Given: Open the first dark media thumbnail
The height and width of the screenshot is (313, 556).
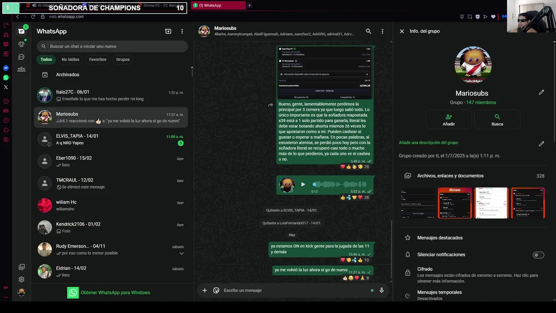Looking at the screenshot, I should tap(418, 203).
